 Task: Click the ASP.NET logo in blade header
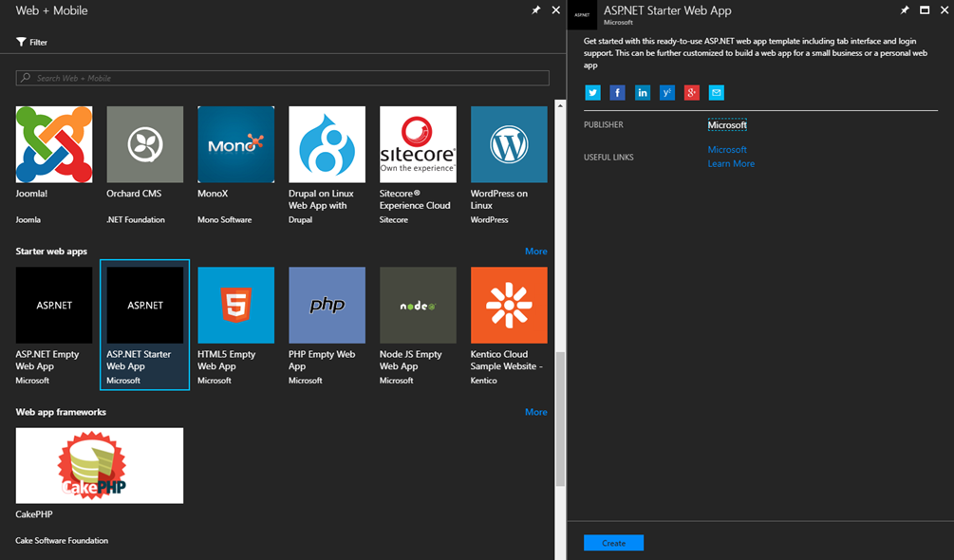[582, 14]
